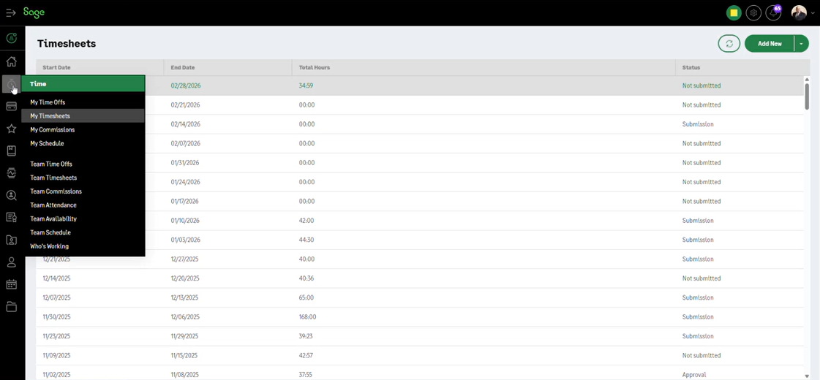Expand the user profile chevron

coord(812,14)
